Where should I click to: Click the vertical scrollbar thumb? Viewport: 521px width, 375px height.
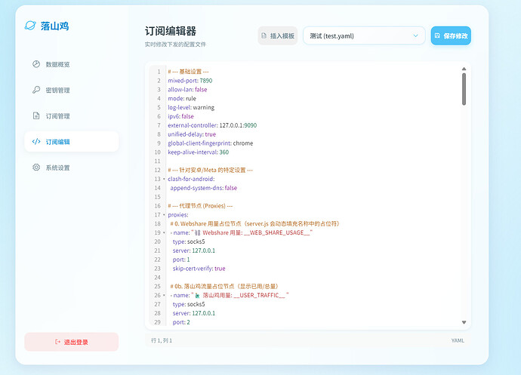click(464, 89)
